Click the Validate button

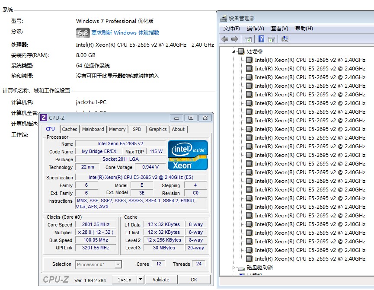tap(161, 280)
